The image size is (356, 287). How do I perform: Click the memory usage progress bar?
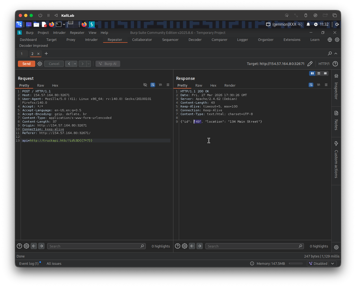tap(296, 264)
